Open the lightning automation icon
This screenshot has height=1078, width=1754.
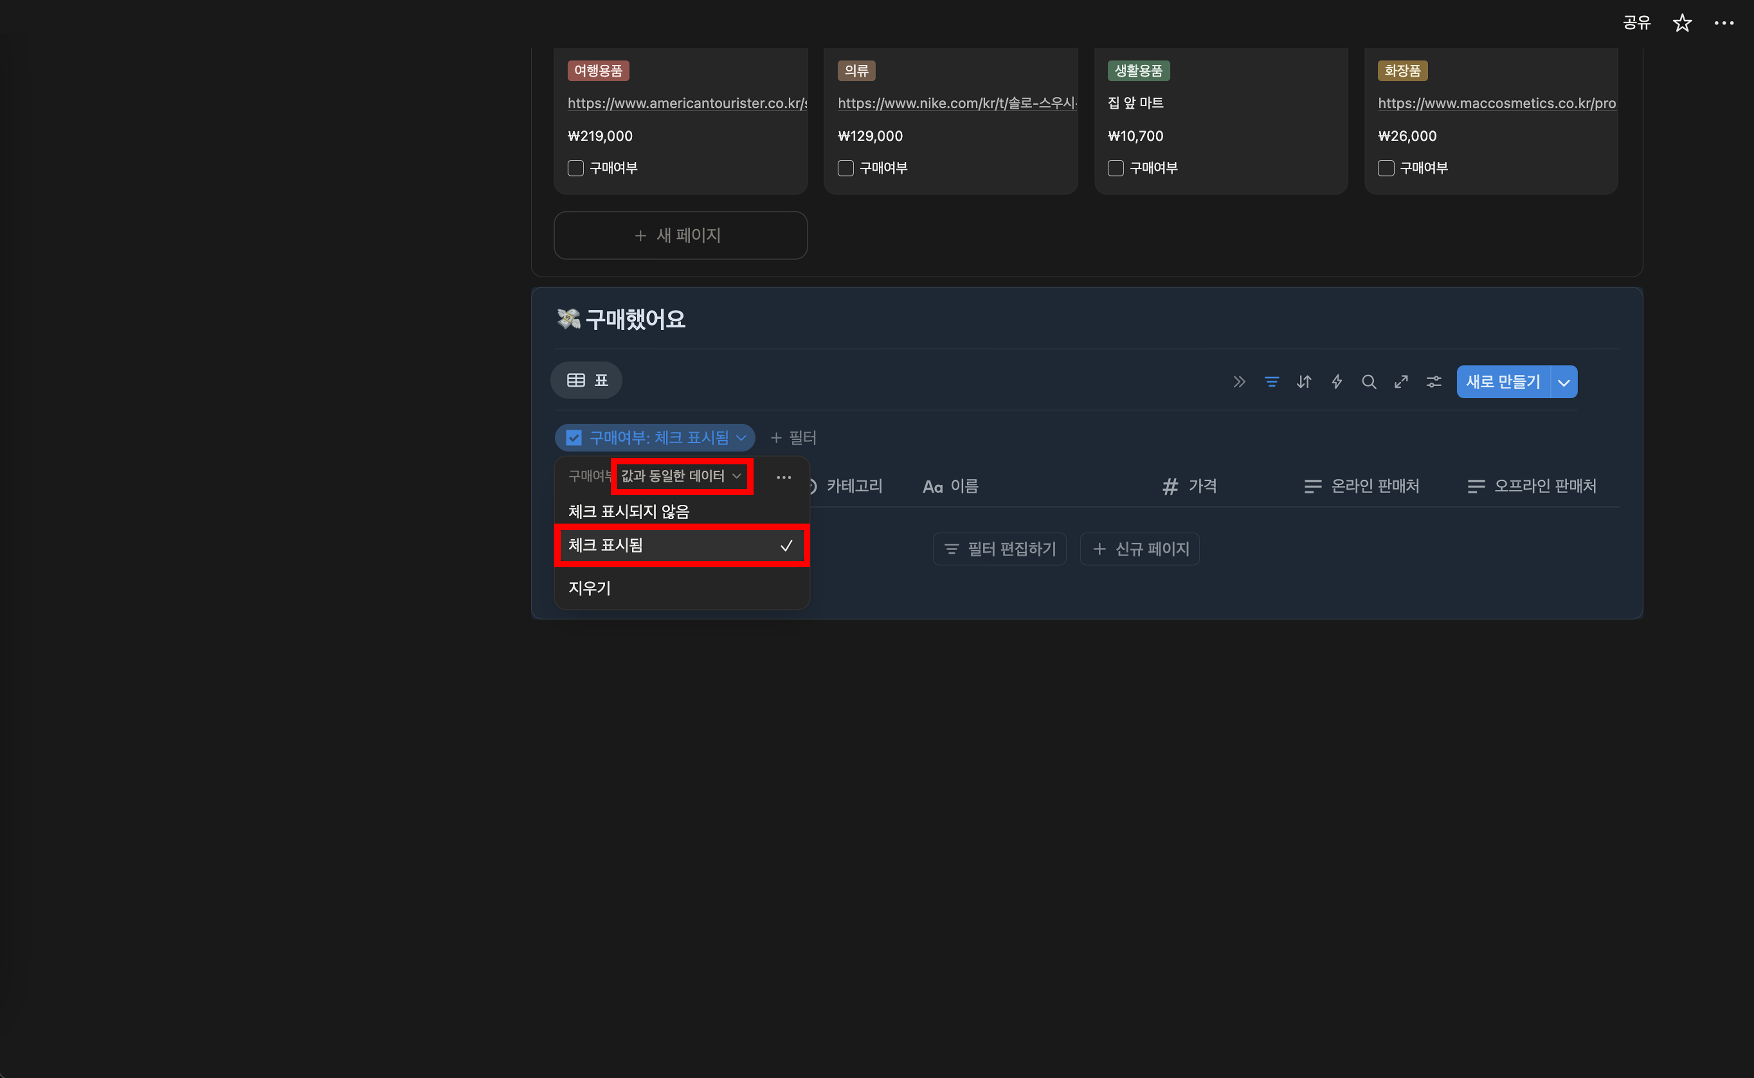[x=1337, y=382]
